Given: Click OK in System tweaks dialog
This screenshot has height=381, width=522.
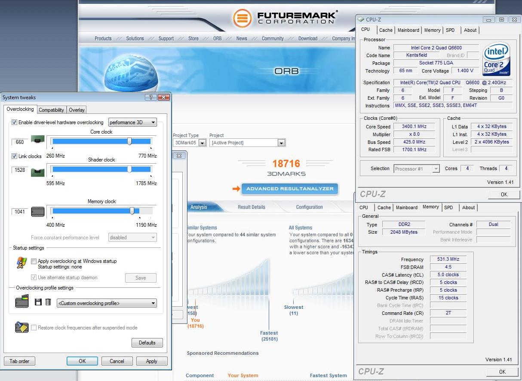Looking at the screenshot, I should pos(82,361).
